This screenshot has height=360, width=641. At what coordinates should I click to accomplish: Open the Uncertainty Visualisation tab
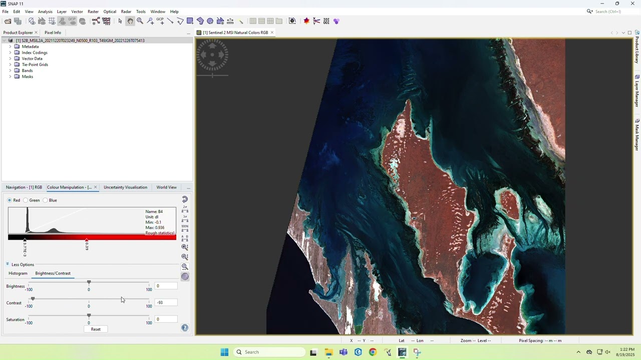click(125, 187)
